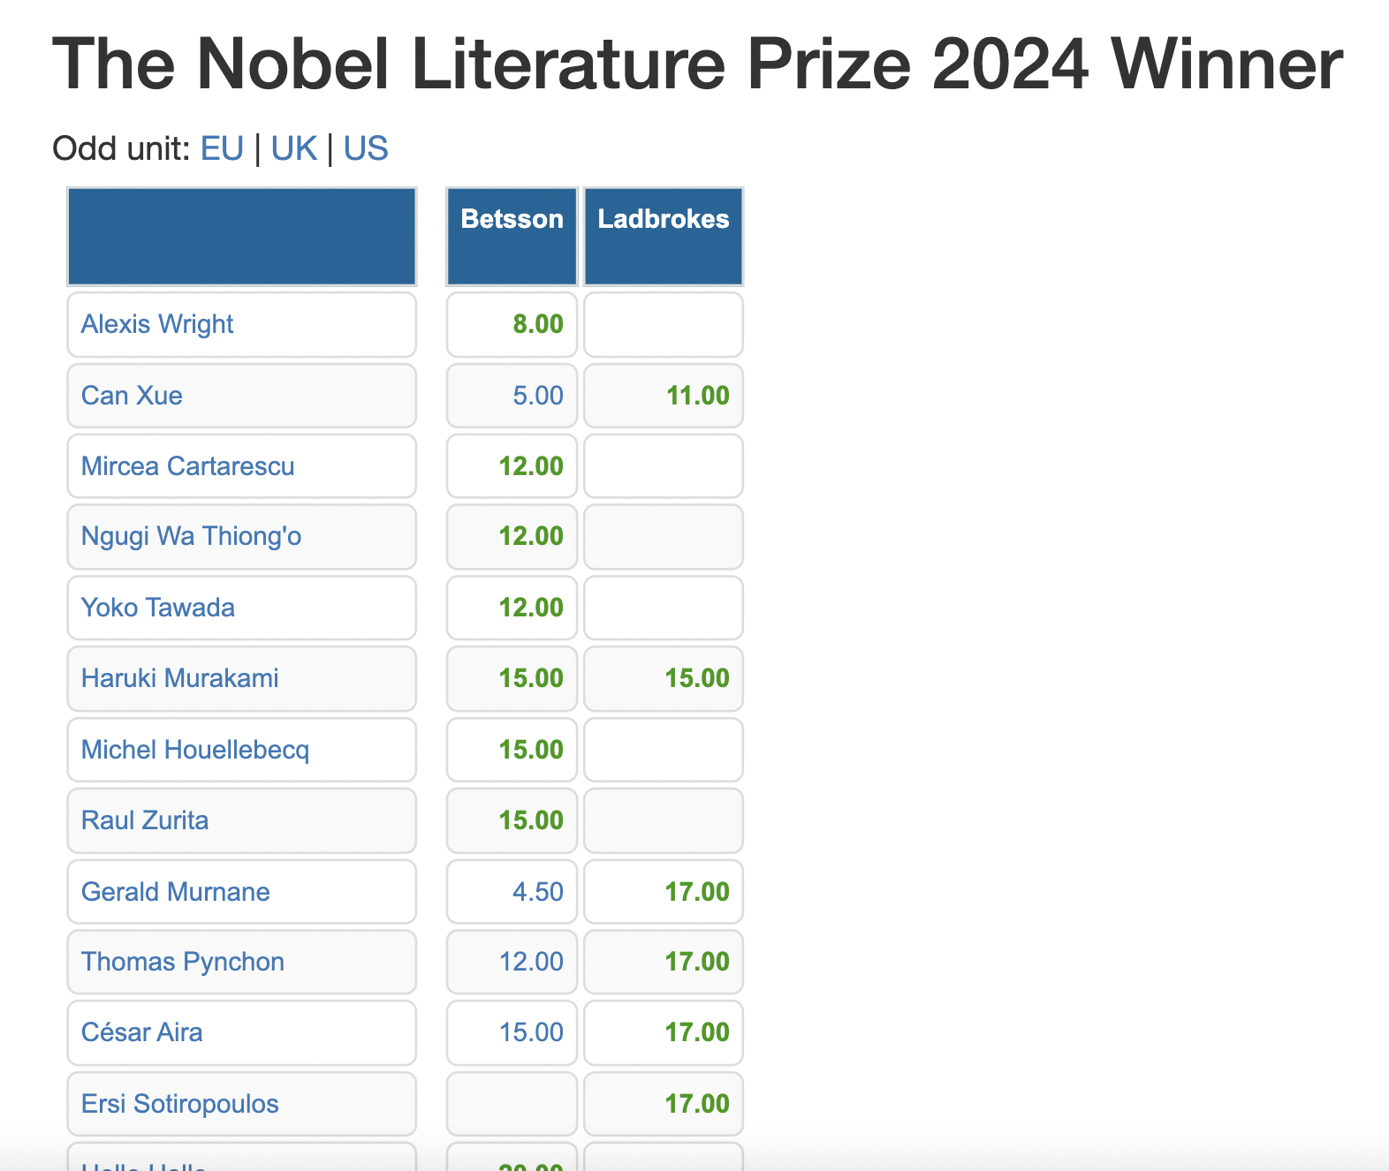Screen dimensions: 1389x1171
Task: Switch odds unit to UK
Action: tap(293, 148)
